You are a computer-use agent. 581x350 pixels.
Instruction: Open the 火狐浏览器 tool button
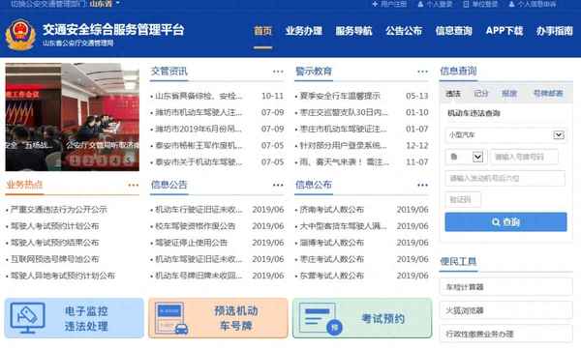pyautogui.click(x=505, y=310)
